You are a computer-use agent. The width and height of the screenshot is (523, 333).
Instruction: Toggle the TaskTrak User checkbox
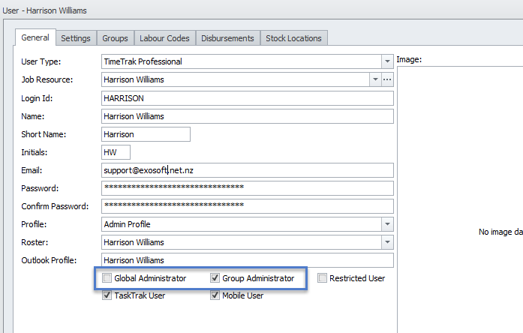(107, 295)
